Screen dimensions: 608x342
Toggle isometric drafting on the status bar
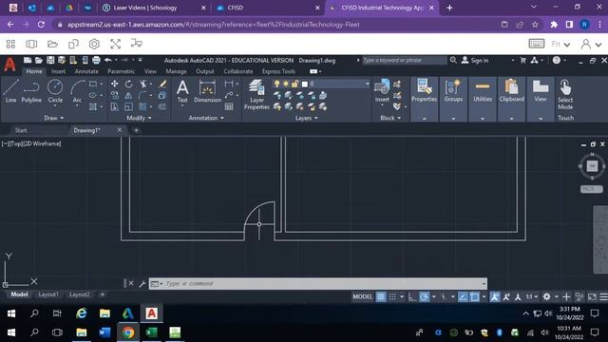(444, 297)
